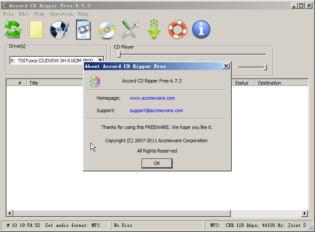Click the TSSTcorp CD/DVDW drive combo box
Screen dimensions: 315x232
57,60
